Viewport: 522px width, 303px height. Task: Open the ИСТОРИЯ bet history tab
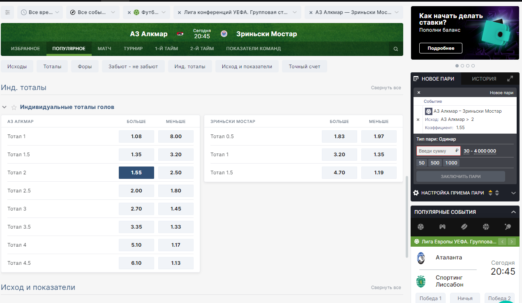click(484, 79)
